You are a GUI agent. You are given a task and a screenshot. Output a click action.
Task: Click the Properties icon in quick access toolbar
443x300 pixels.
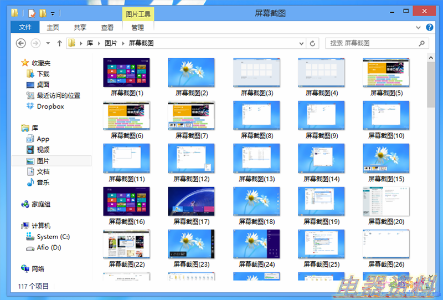click(x=32, y=12)
